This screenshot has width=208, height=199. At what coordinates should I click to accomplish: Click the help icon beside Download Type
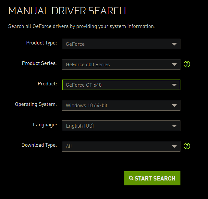(187, 146)
